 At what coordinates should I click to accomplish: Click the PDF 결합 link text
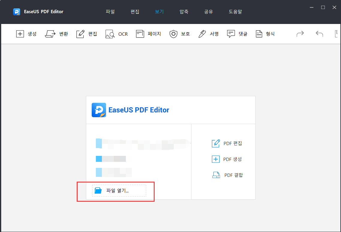click(x=233, y=175)
